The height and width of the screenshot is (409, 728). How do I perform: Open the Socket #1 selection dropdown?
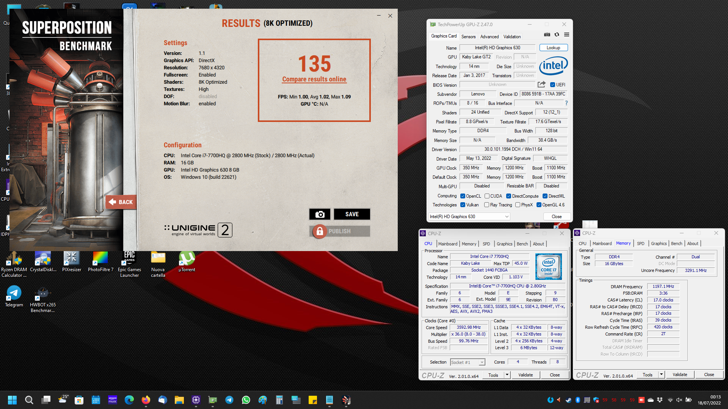pyautogui.click(x=468, y=362)
